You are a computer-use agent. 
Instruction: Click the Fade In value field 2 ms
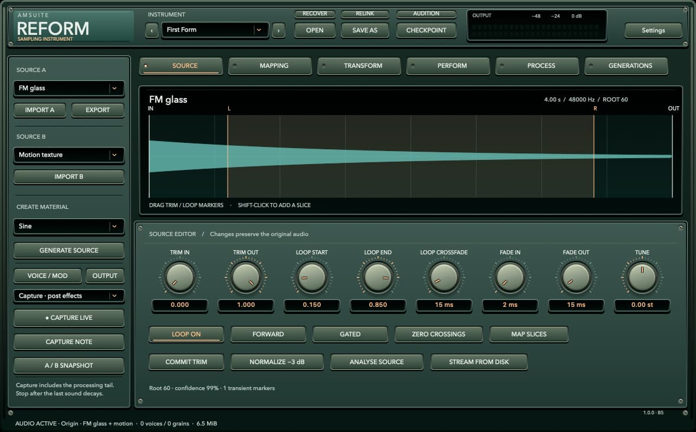[x=510, y=305]
